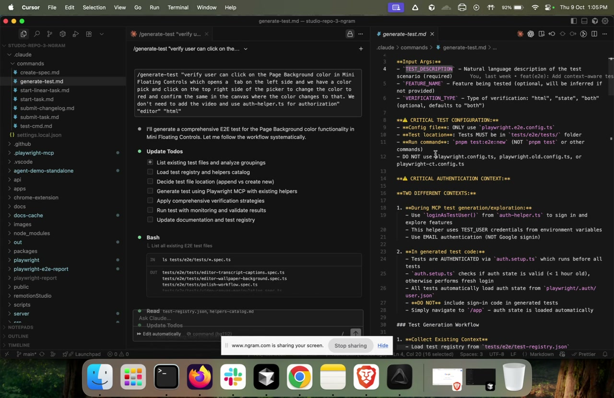Viewport: 614px width, 398px height.
Task: Go to the next change arrow icon
Action: 573,34
